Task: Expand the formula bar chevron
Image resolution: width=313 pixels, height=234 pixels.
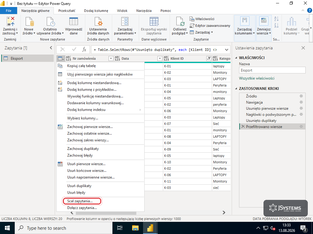Action: (x=226, y=50)
